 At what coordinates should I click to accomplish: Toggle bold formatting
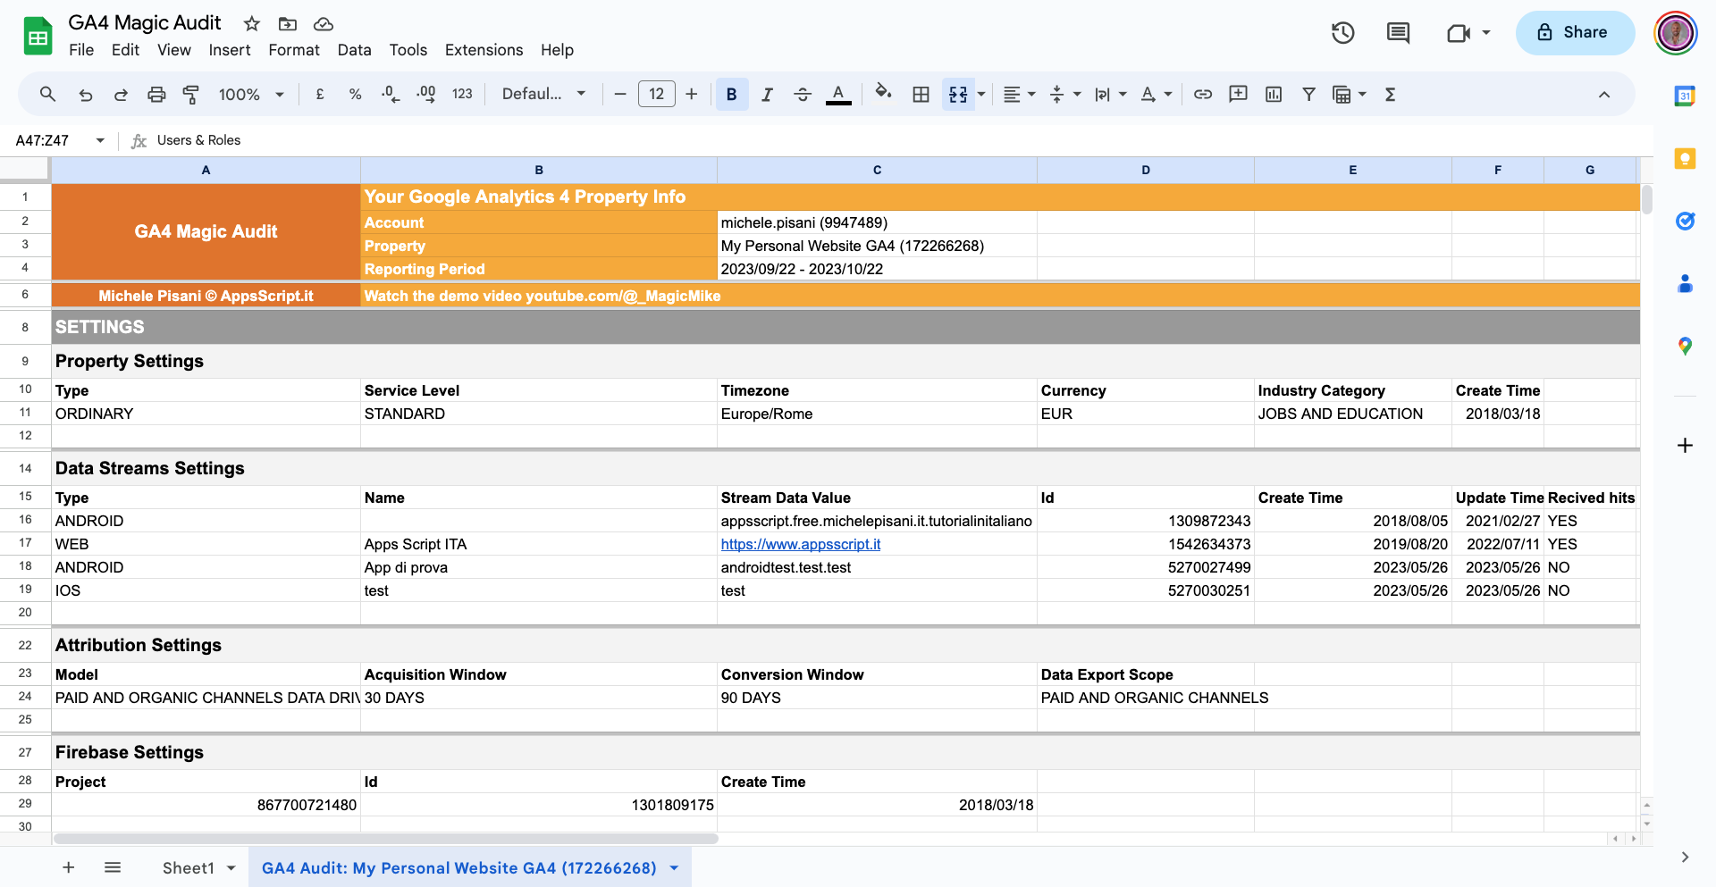731,94
